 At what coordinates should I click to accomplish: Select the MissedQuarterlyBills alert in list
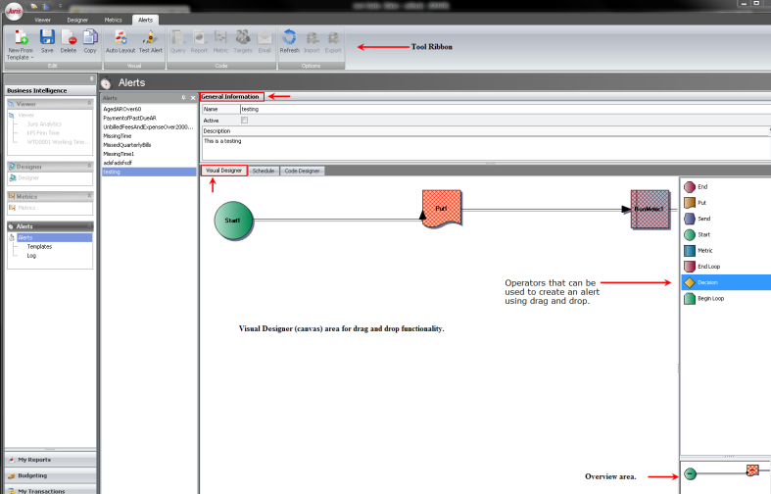pos(127,144)
